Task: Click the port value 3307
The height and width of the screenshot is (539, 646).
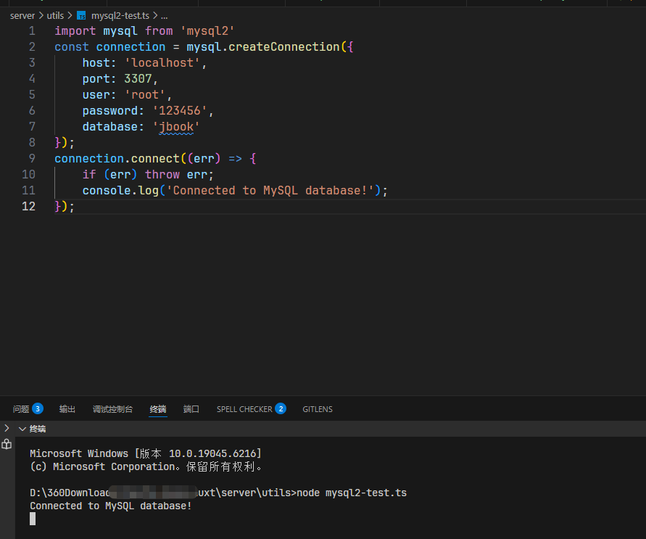Action: 138,78
